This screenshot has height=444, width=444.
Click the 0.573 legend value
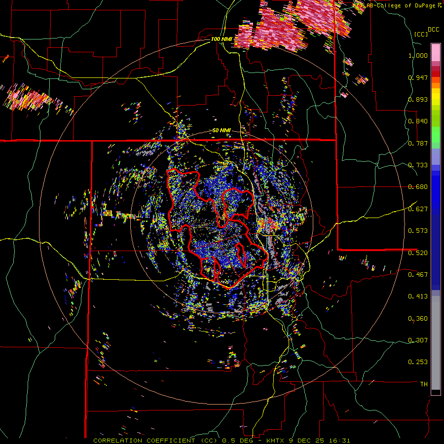point(418,231)
